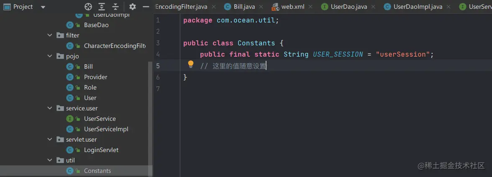492x177 pixels.
Task: Hide the Project tool window with minus icon
Action: click(146, 7)
